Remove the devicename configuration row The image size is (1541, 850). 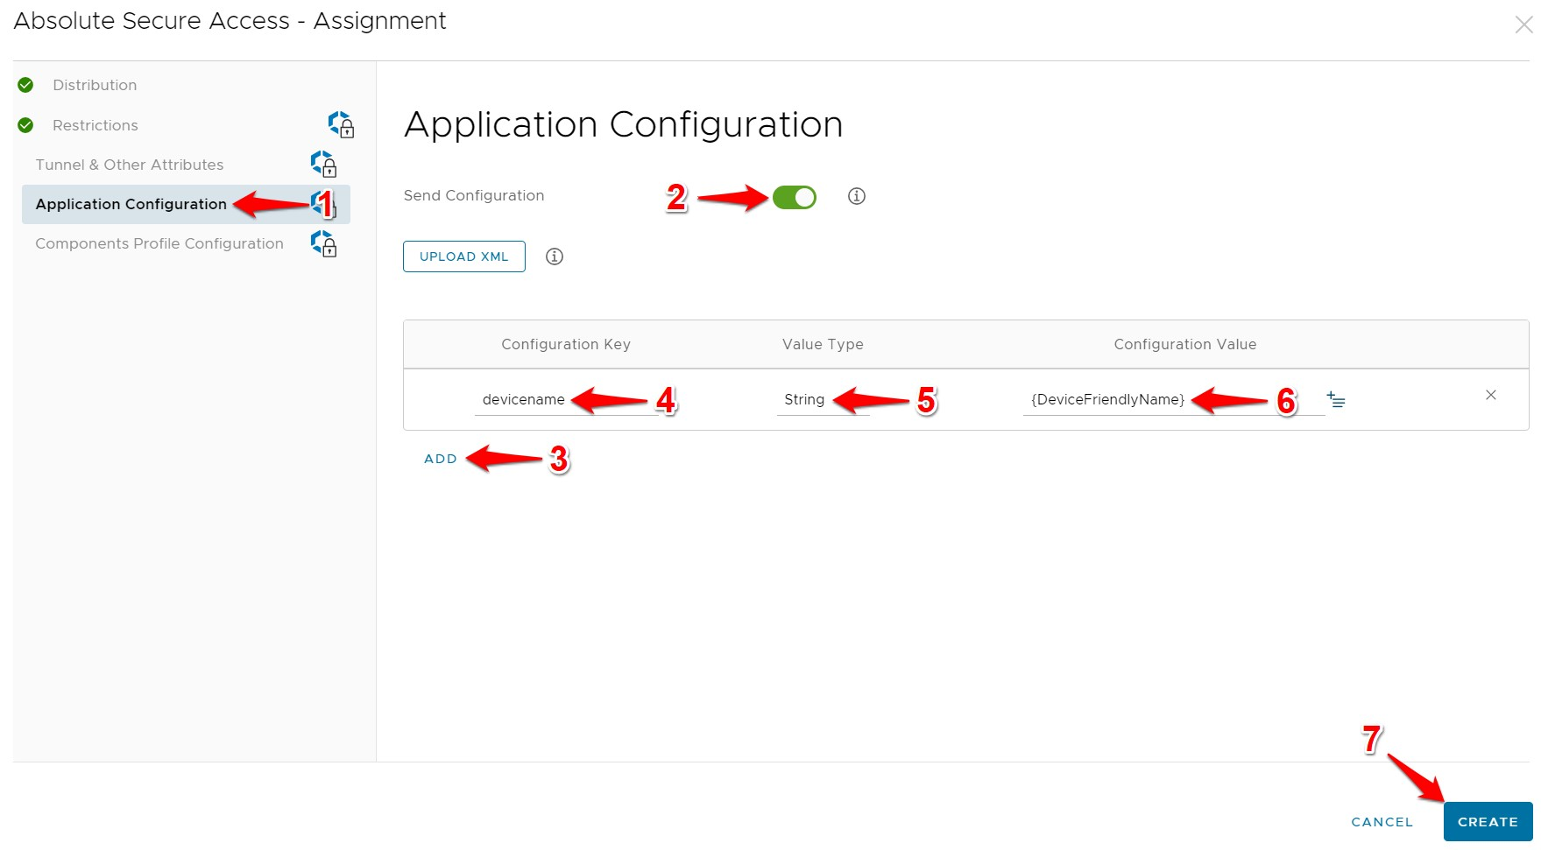pyautogui.click(x=1491, y=395)
